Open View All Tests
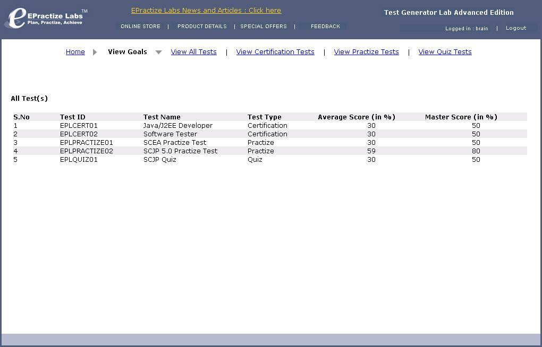Screen dimensions: 542x347 point(193,52)
